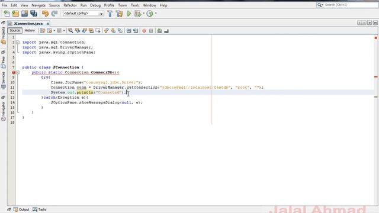Click the Shift Line Left icon
This screenshot has height=213, width=379.
[x=129, y=31]
